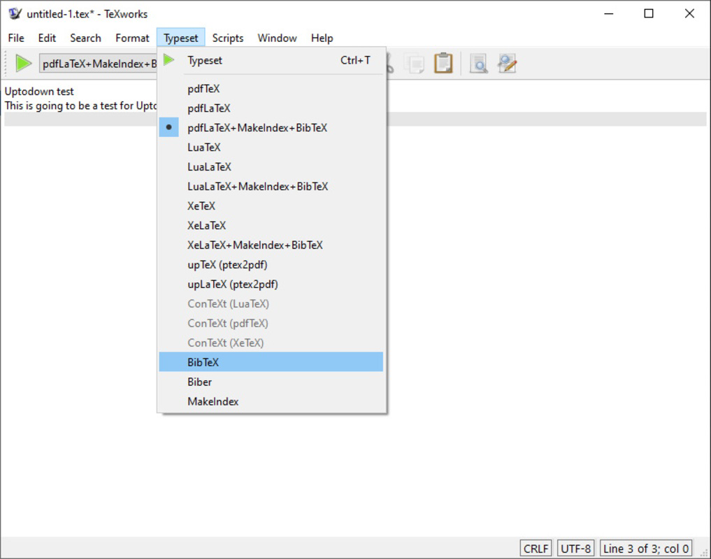Open the File menu
Image resolution: width=711 pixels, height=559 pixels.
[16, 38]
